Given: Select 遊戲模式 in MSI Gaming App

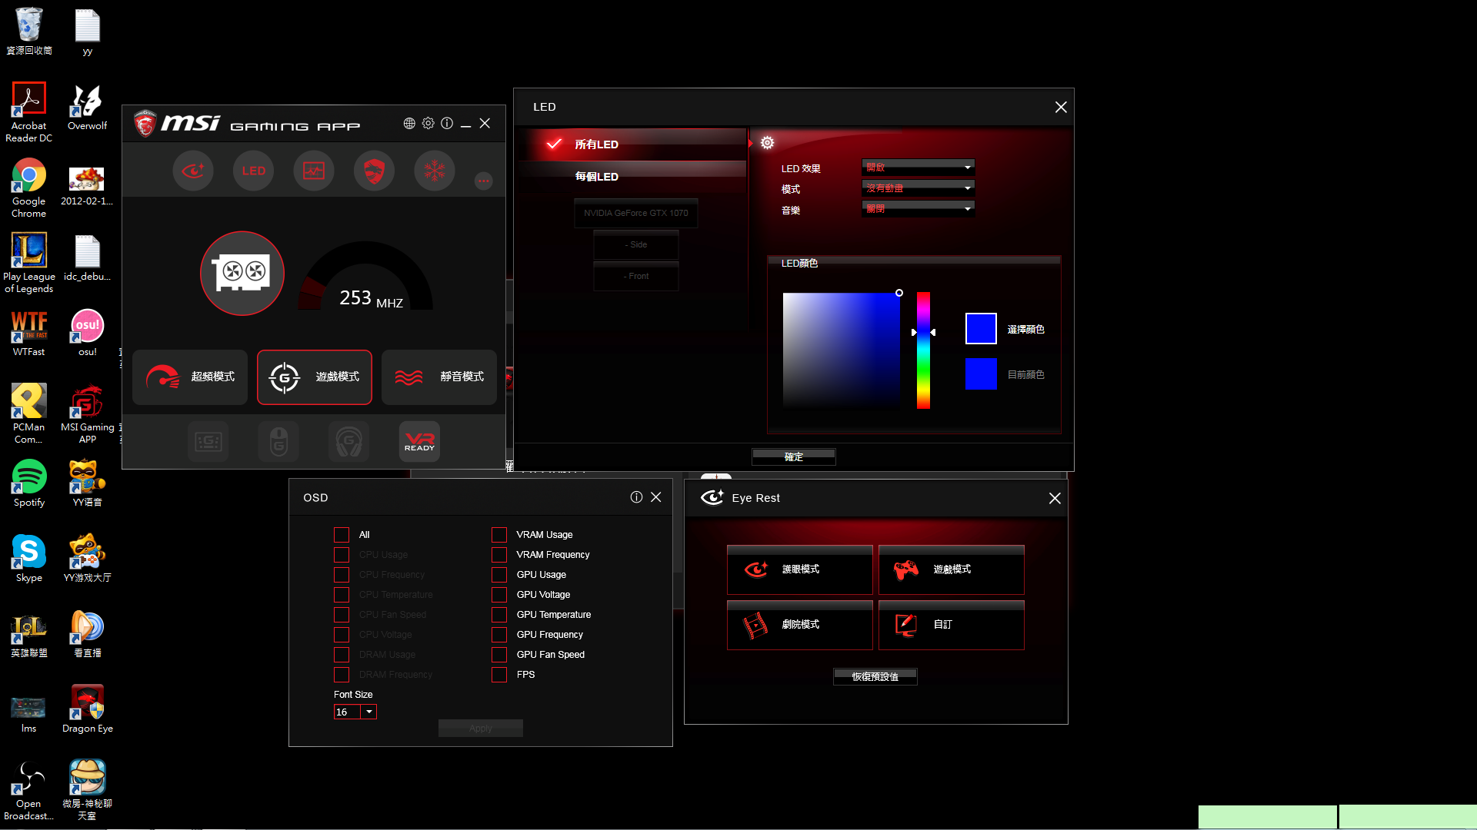Looking at the screenshot, I should (x=315, y=377).
